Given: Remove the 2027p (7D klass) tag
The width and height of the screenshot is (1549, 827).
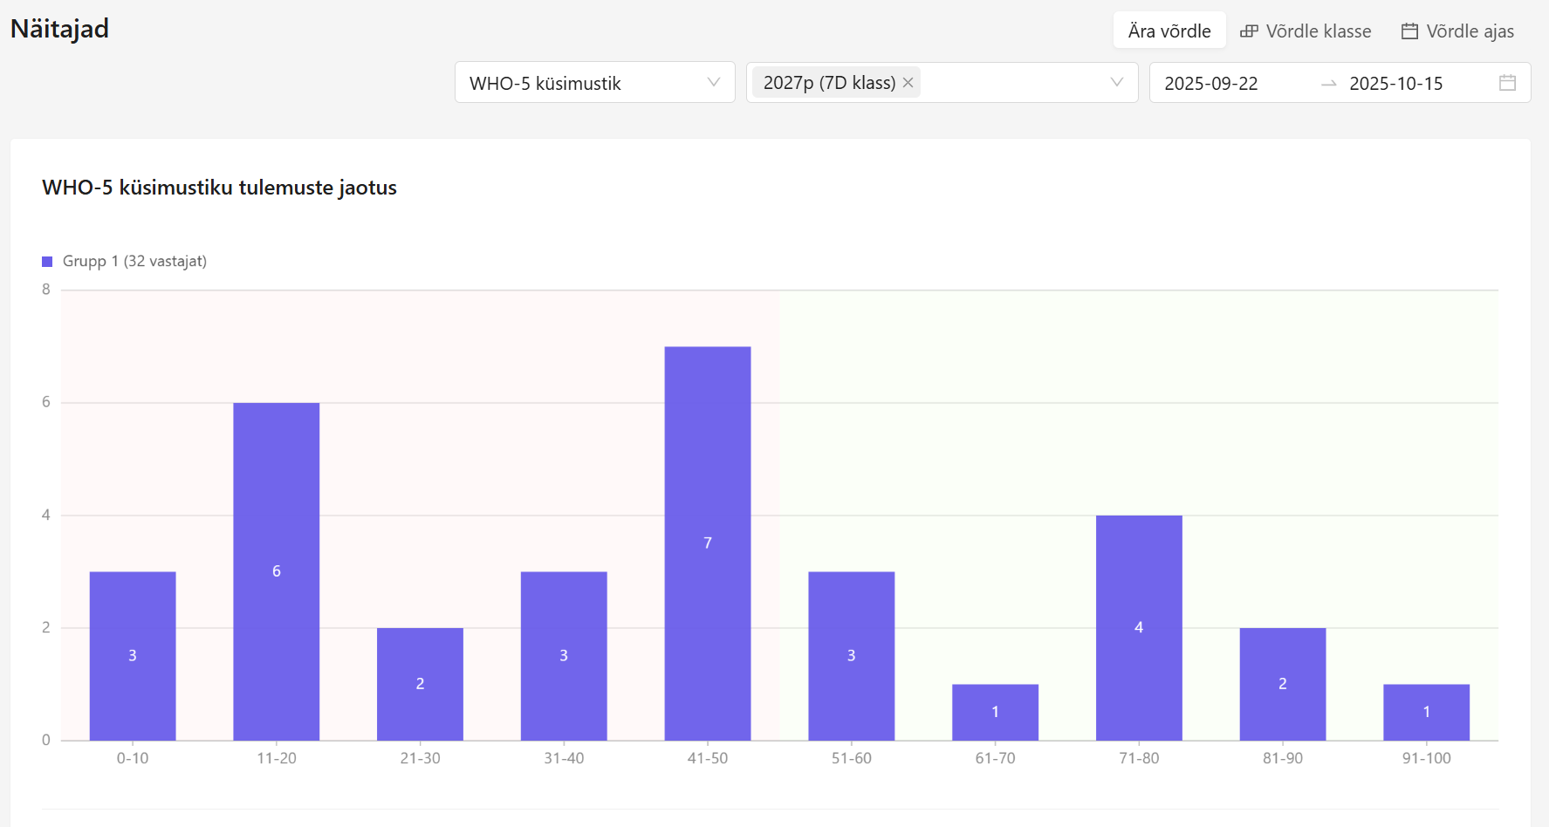Looking at the screenshot, I should [908, 83].
